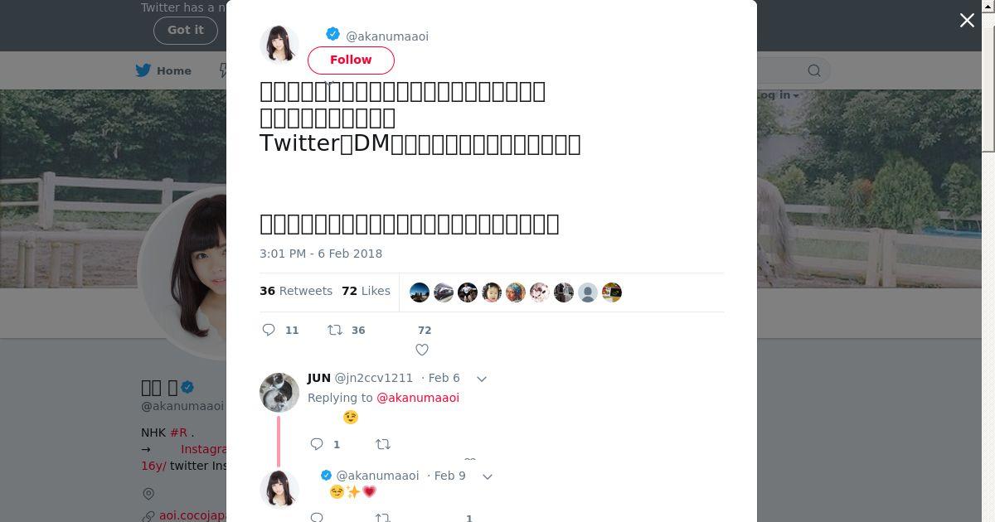Retweet the main tweet
This screenshot has width=995, height=522.
335,330
